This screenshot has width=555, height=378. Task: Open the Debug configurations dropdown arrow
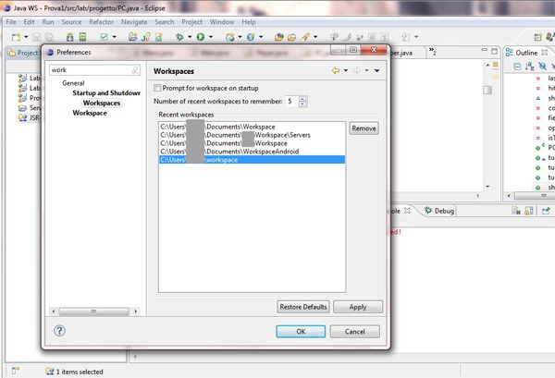(x=190, y=37)
